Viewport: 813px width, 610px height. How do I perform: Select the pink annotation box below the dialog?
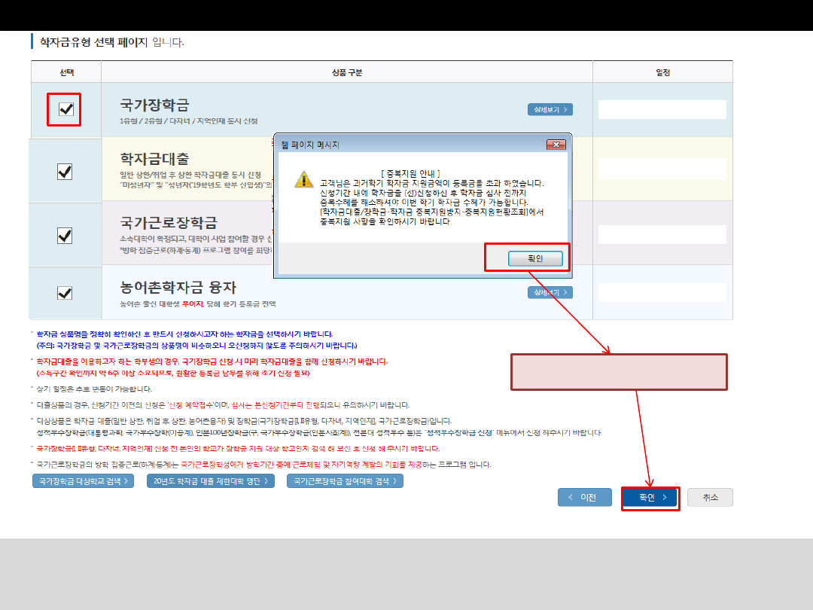coord(620,371)
